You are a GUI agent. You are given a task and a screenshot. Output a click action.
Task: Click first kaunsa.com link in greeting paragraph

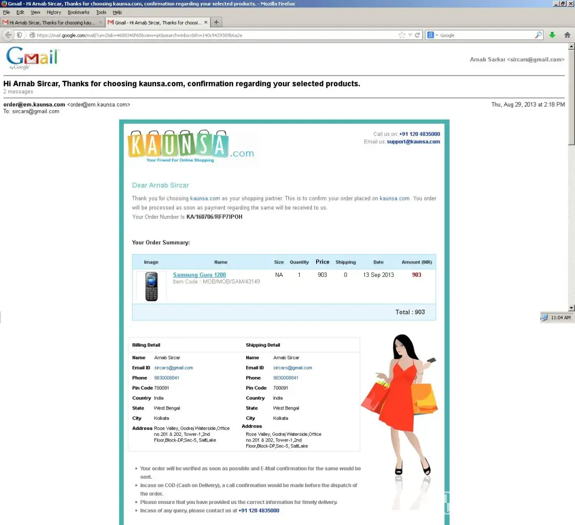pyautogui.click(x=205, y=198)
